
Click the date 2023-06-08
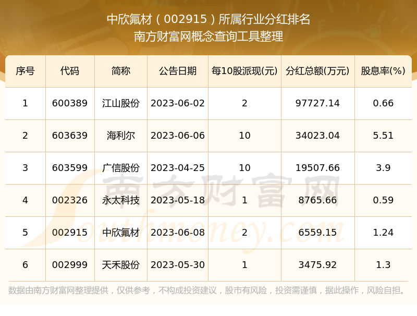click(x=178, y=233)
